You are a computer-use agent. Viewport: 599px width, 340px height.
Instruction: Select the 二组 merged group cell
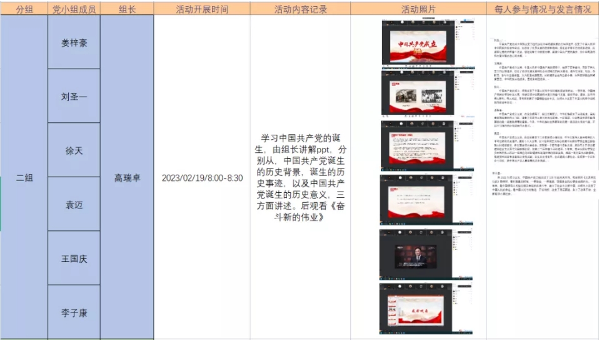tap(24, 178)
